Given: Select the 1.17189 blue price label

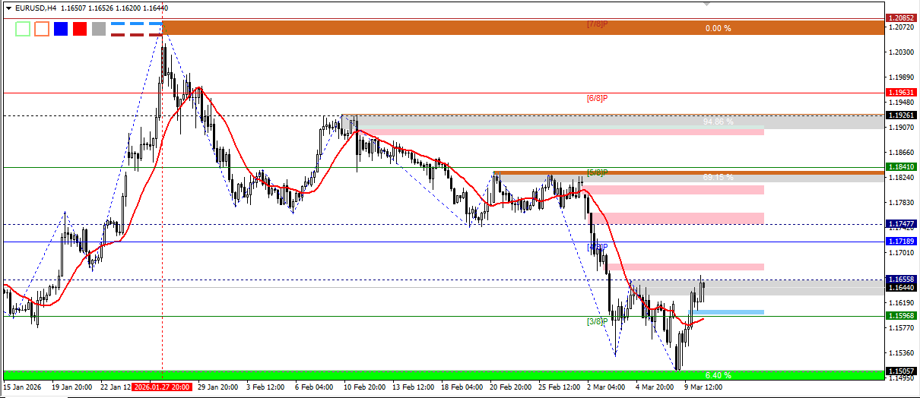Looking at the screenshot, I should (900, 242).
